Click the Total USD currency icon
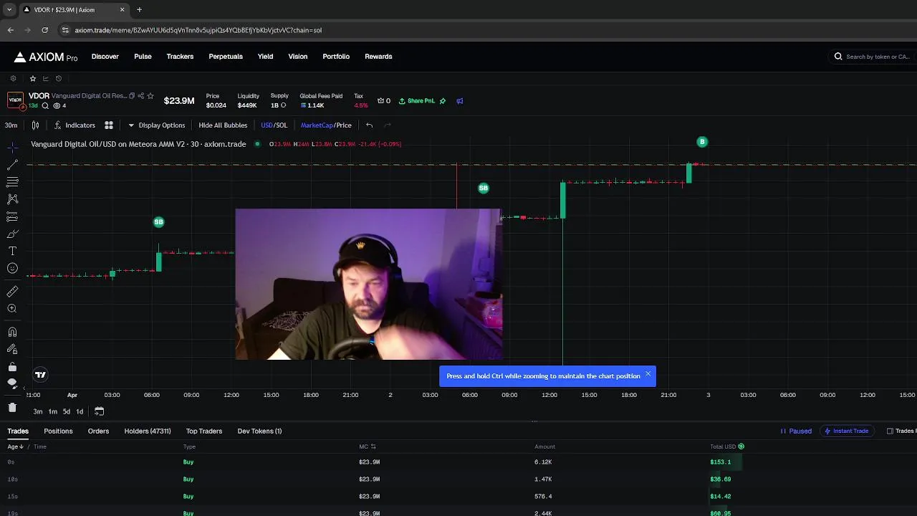The image size is (917, 516). tap(741, 446)
